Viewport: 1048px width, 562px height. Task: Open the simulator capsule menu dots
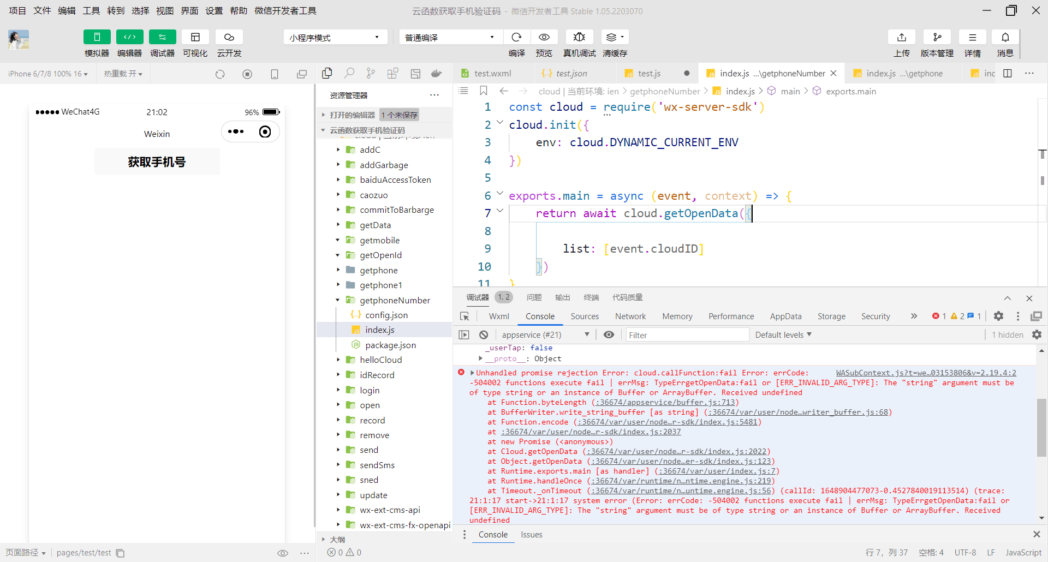pos(236,131)
